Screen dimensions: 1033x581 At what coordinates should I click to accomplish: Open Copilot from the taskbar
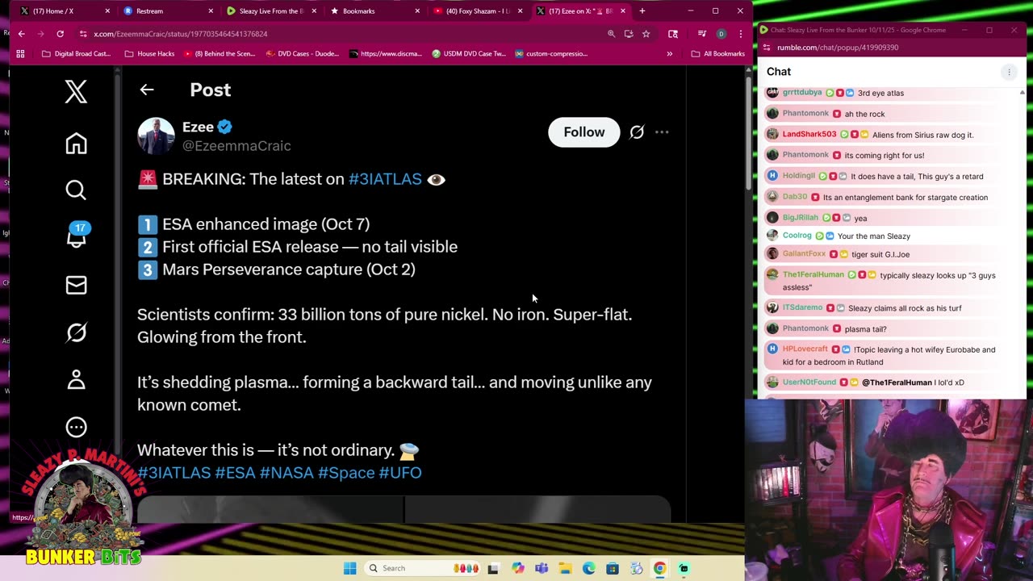tap(517, 568)
